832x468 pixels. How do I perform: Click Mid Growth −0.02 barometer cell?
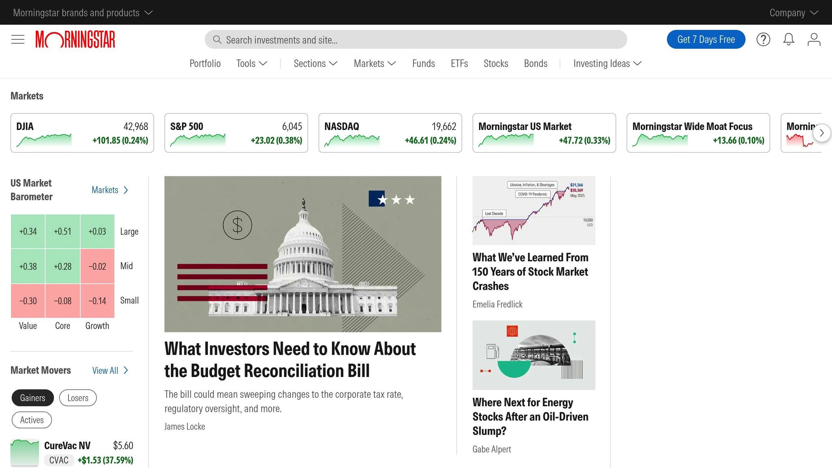[x=97, y=266]
